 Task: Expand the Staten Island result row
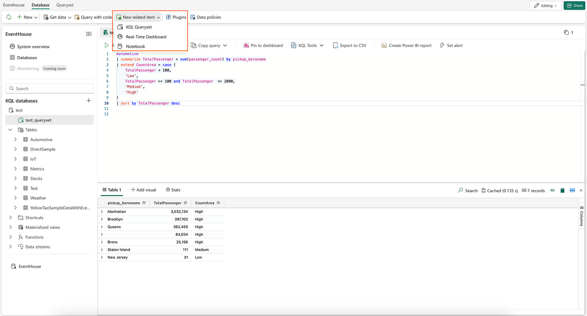(101, 250)
